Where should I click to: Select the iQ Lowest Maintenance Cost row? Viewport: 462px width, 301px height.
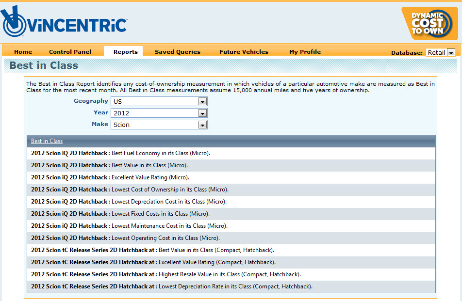point(231,226)
